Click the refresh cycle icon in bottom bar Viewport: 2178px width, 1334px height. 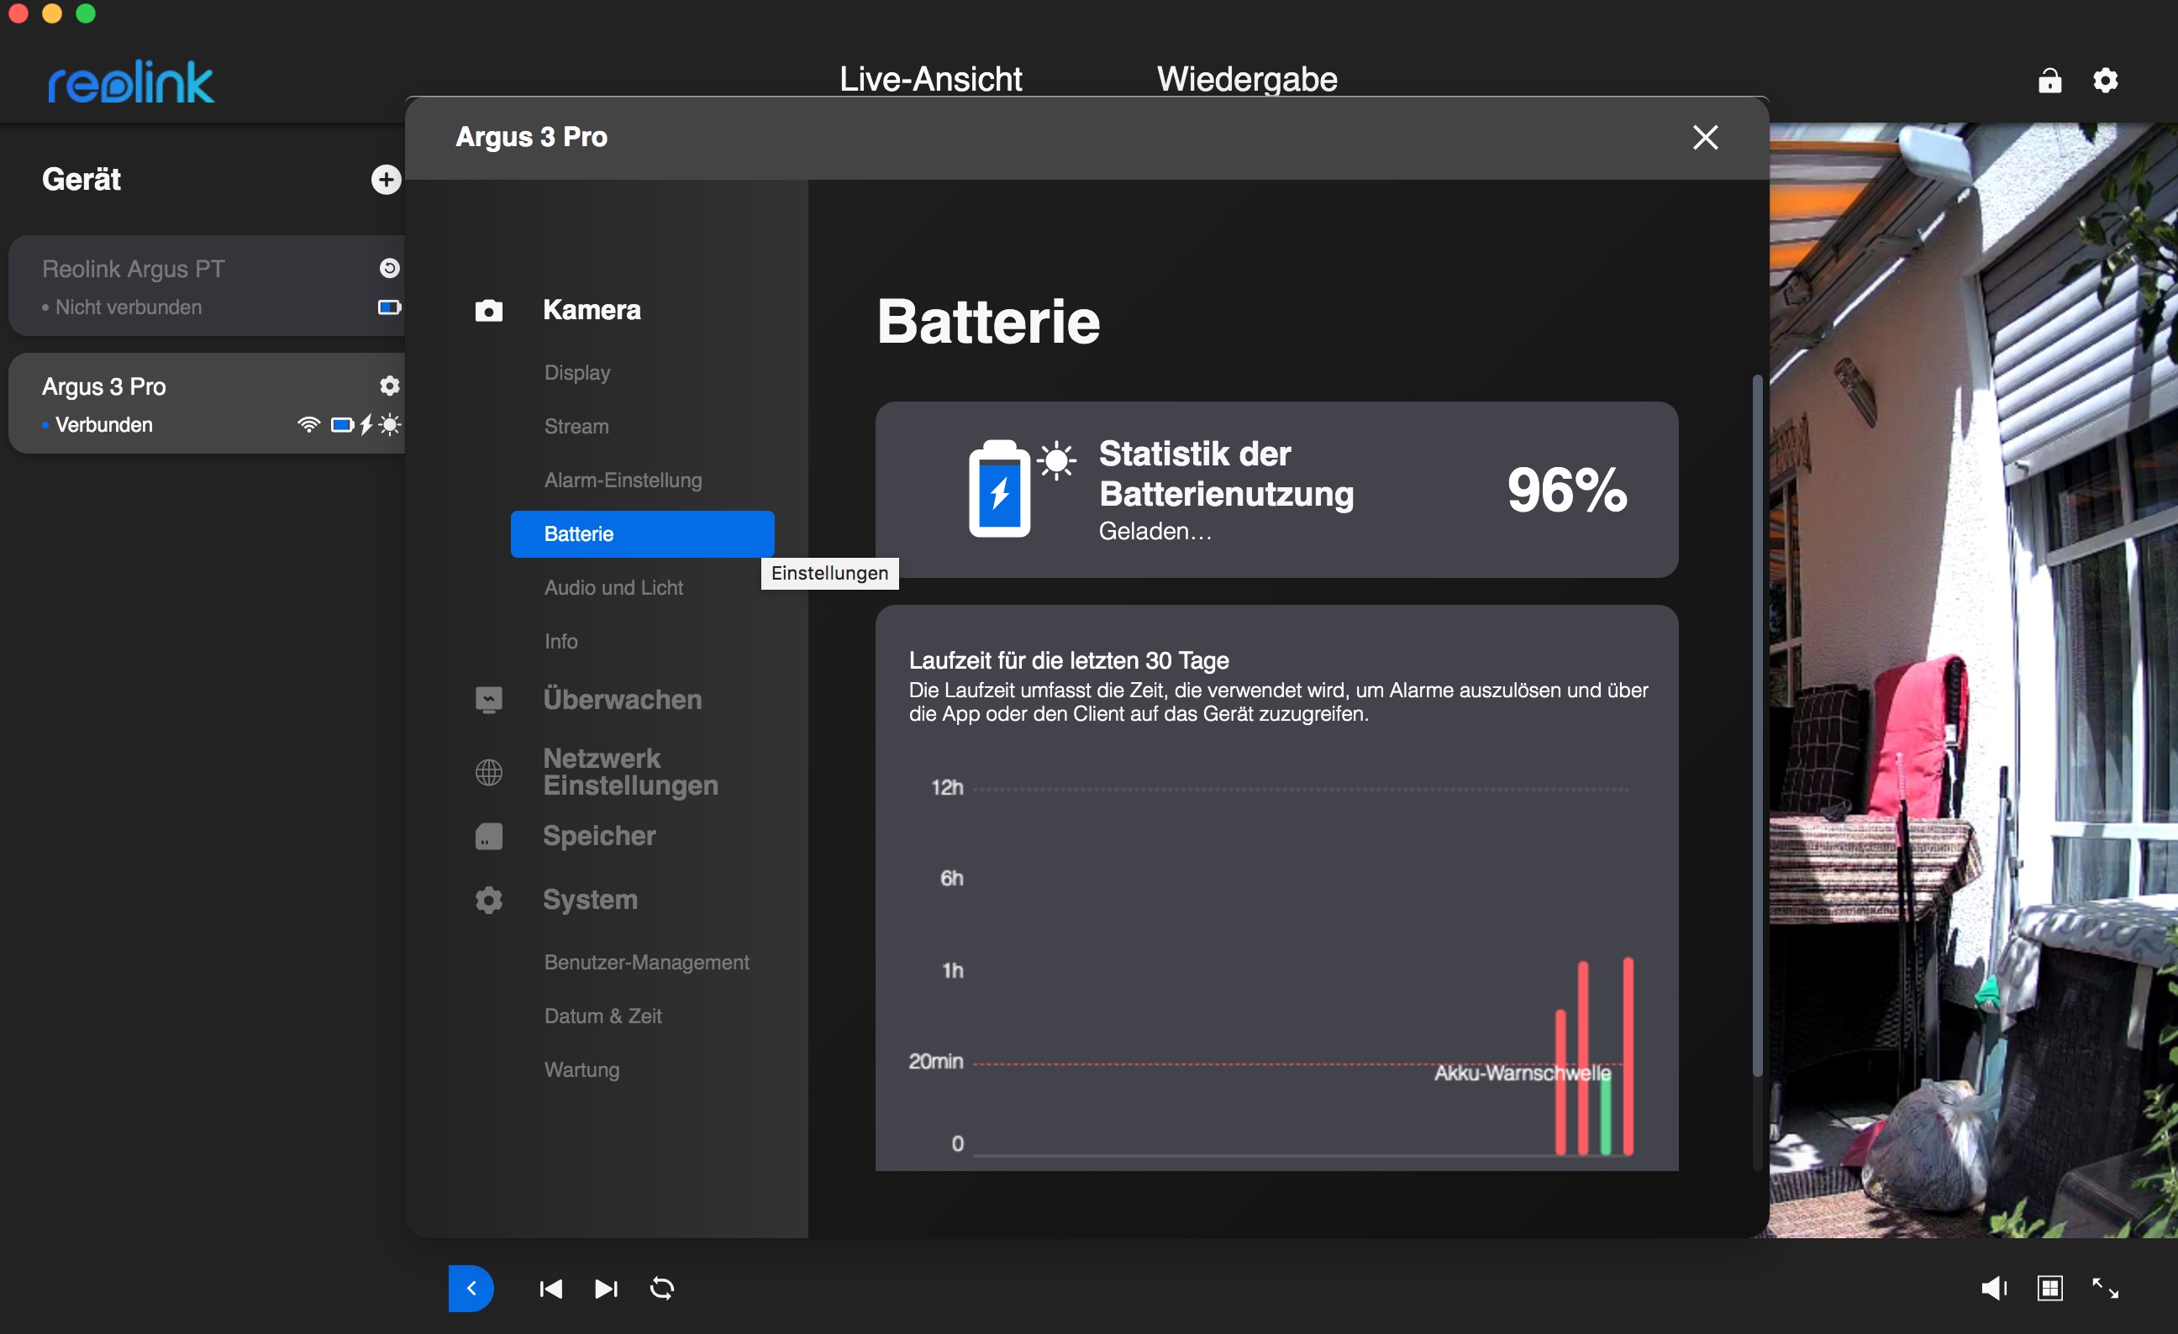[662, 1289]
